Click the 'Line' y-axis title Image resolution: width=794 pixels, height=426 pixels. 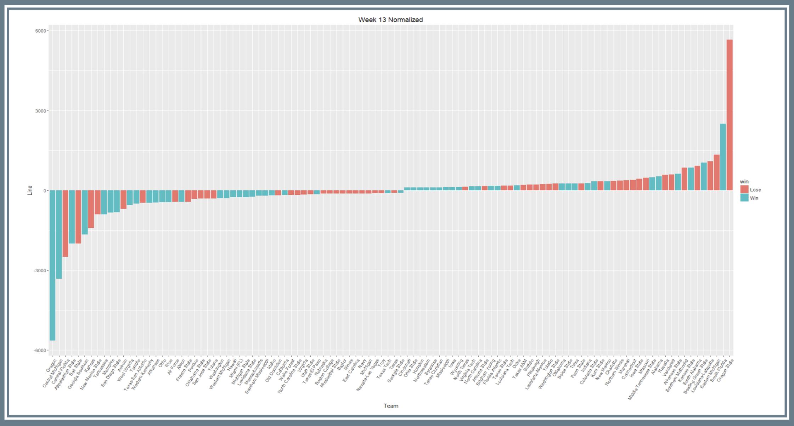[30, 191]
